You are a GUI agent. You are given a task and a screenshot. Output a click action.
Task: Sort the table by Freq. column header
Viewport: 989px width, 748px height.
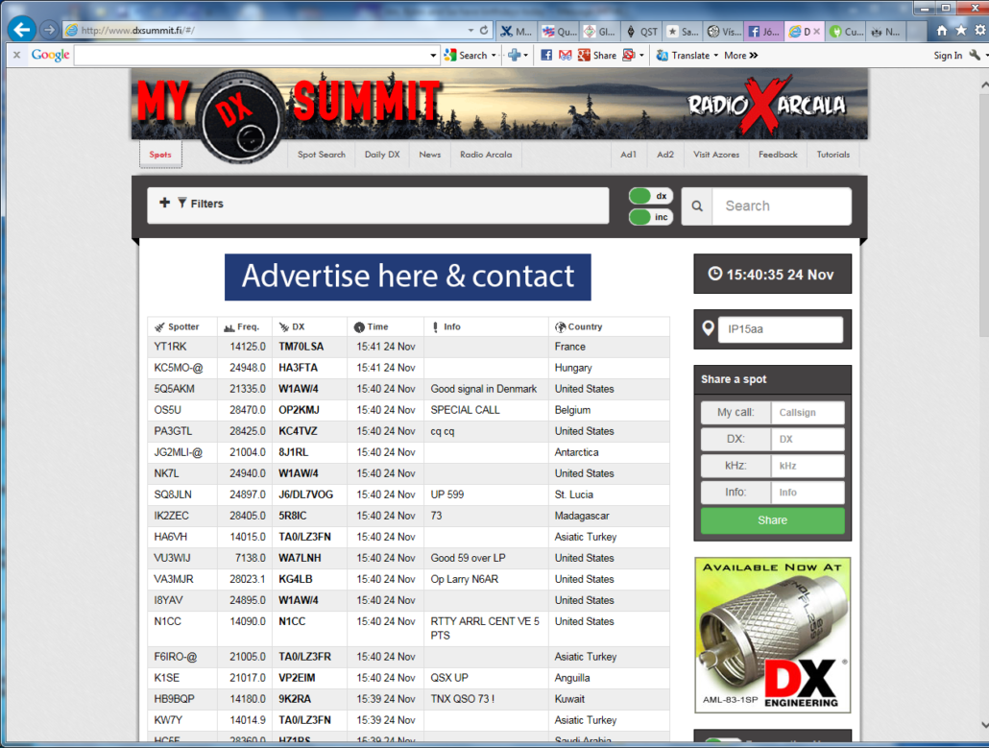coord(248,326)
